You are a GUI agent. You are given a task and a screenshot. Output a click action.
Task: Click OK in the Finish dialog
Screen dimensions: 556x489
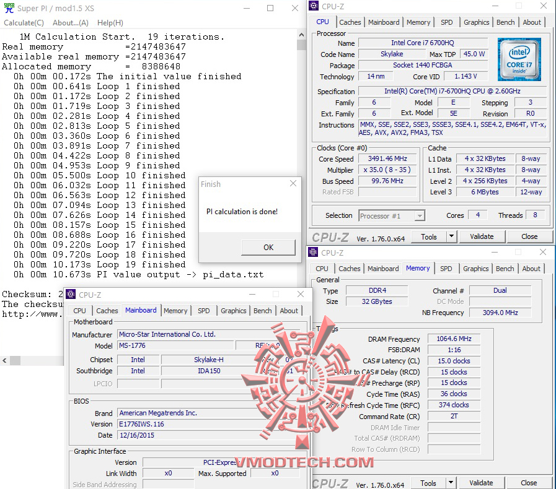[x=268, y=247]
